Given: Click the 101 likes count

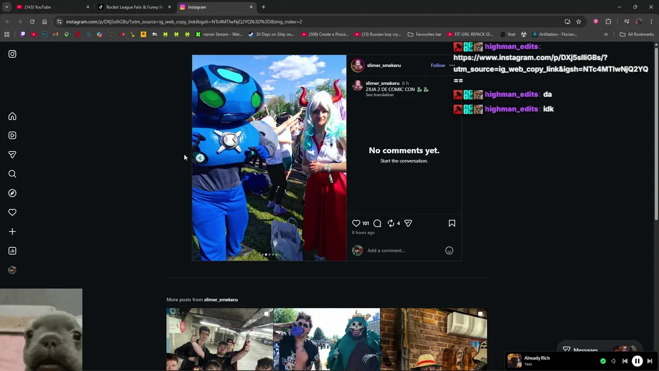Looking at the screenshot, I should (x=366, y=223).
